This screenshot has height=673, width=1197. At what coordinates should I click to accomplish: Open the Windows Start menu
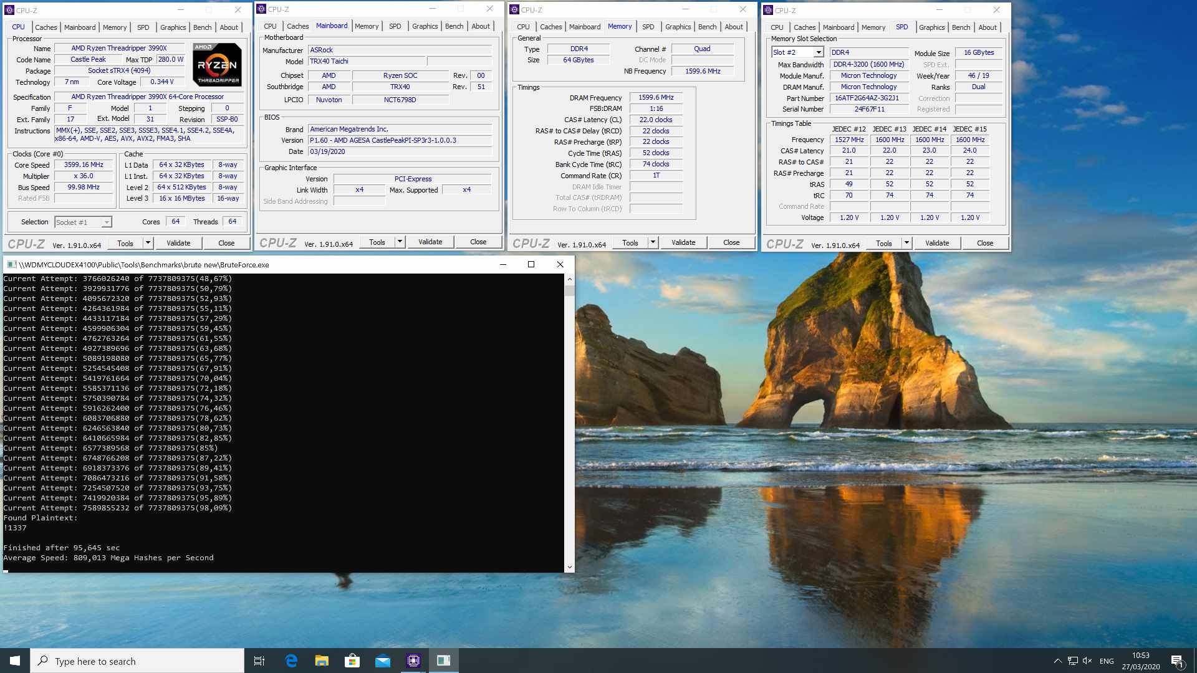(x=15, y=661)
